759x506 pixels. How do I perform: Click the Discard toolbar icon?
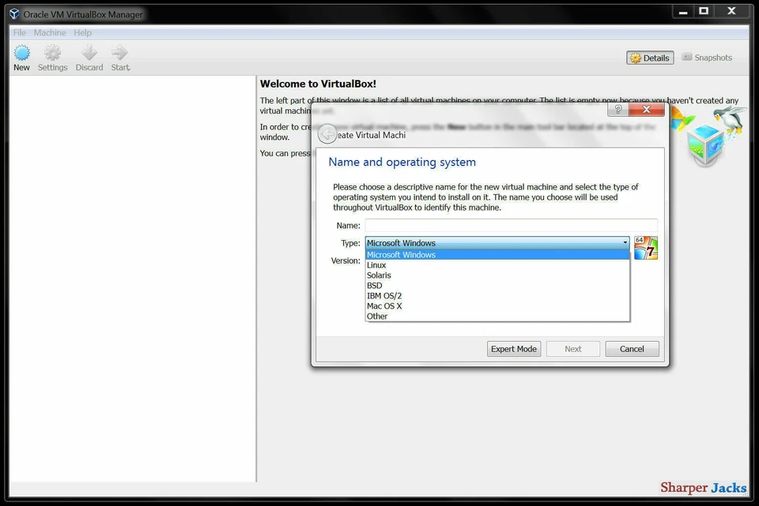coord(89,56)
